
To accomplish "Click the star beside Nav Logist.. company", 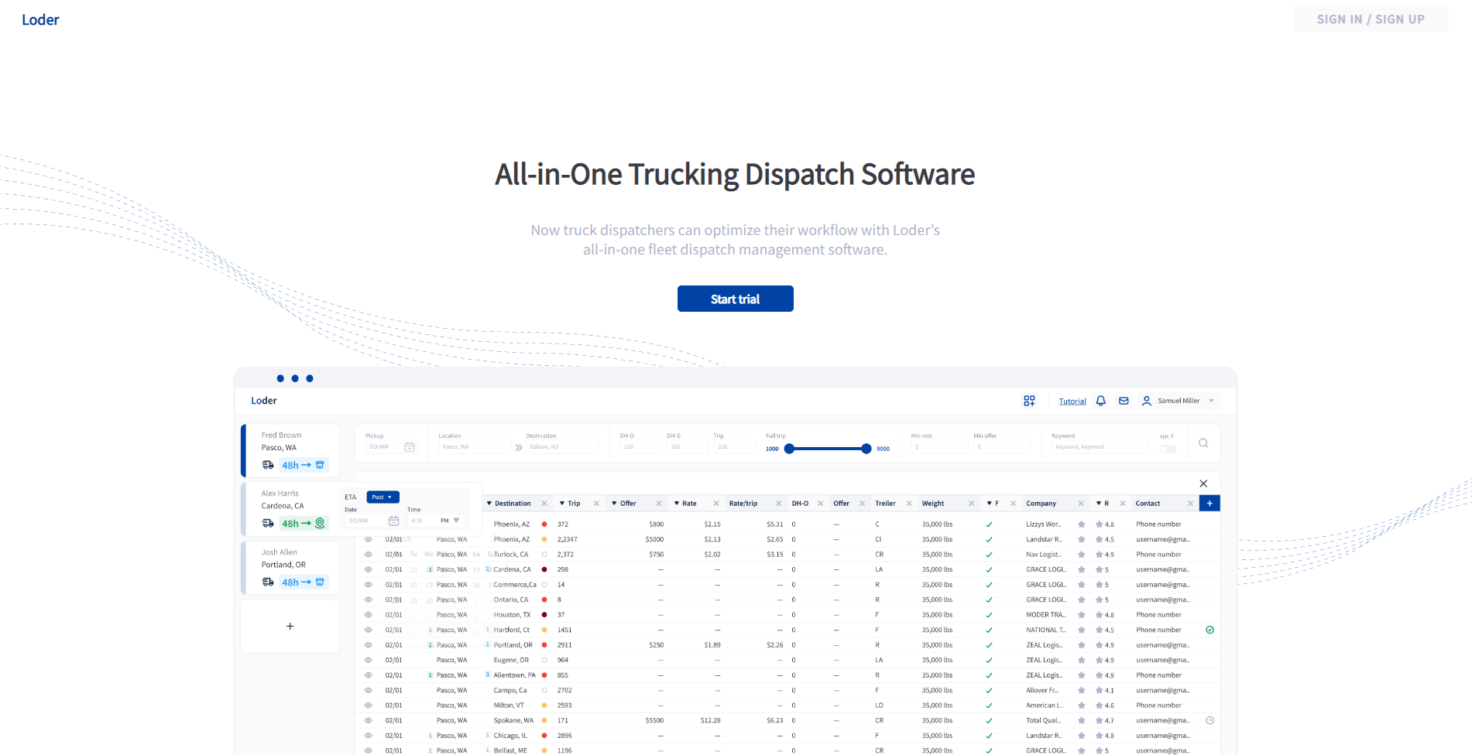I will pos(1082,555).
